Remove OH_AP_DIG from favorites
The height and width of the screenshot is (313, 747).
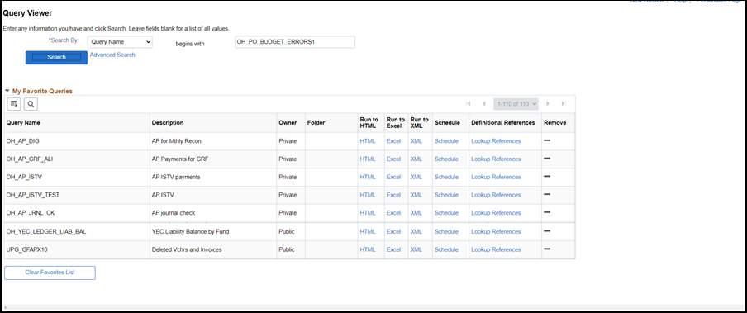pos(547,140)
